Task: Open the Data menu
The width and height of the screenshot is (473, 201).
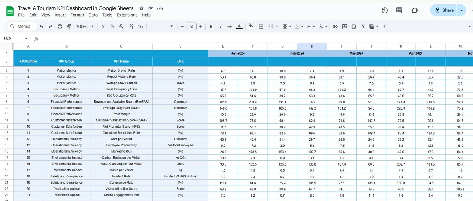Action: pos(93,15)
